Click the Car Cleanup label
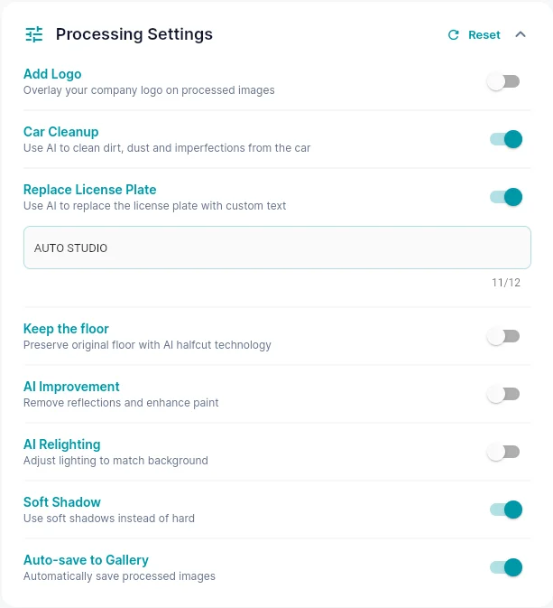 click(60, 132)
